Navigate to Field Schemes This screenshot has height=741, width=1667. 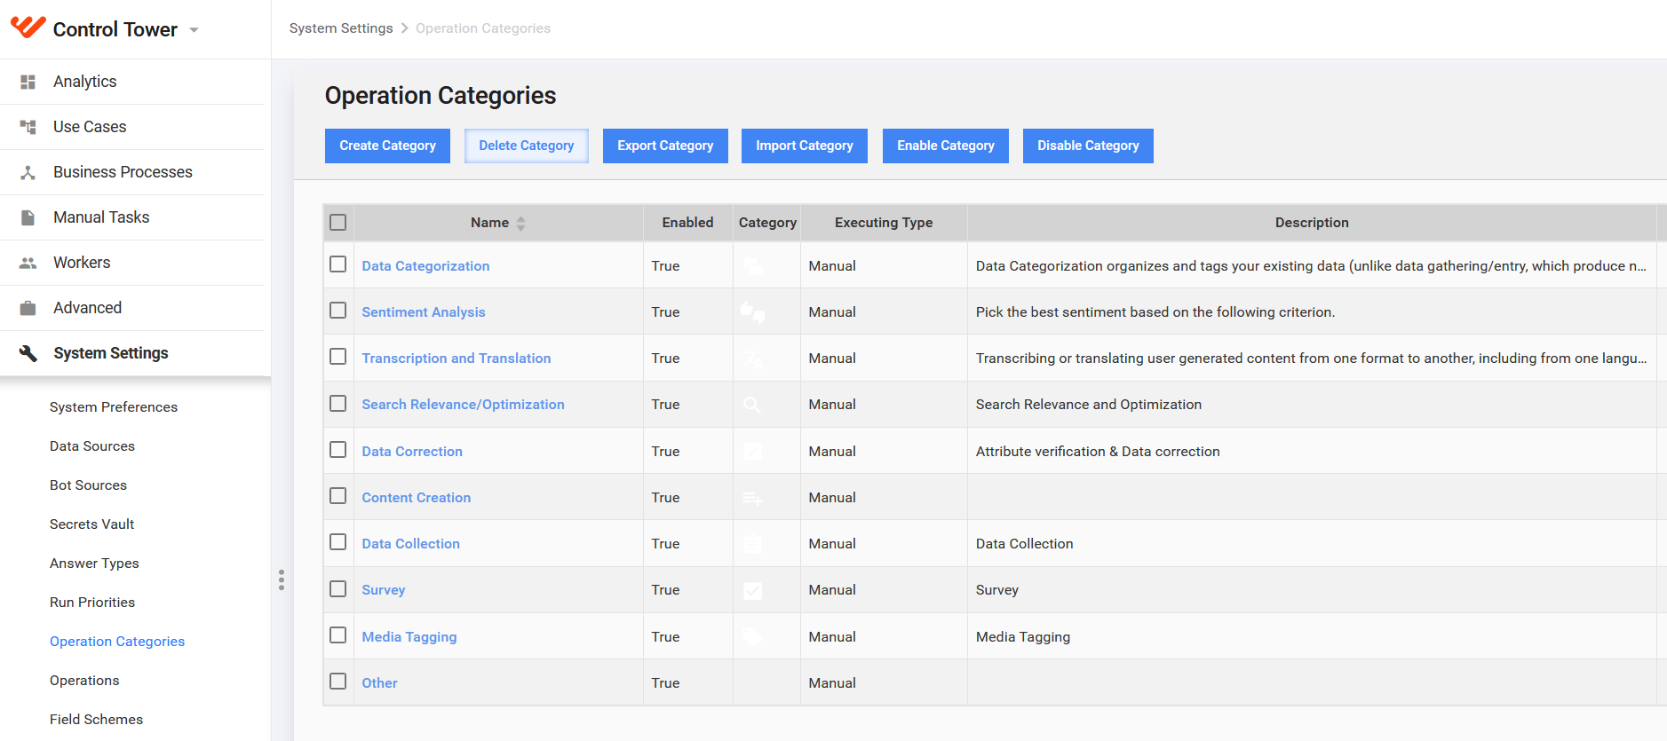point(96,720)
